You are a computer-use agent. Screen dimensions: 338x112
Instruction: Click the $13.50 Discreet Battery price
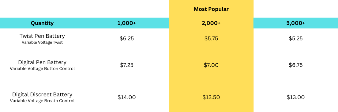coord(211,97)
